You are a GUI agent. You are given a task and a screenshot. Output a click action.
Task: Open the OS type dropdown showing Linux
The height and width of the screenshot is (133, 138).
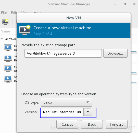coord(66,102)
